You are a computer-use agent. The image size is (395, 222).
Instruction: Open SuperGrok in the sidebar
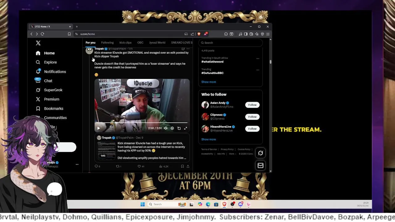click(x=49, y=90)
